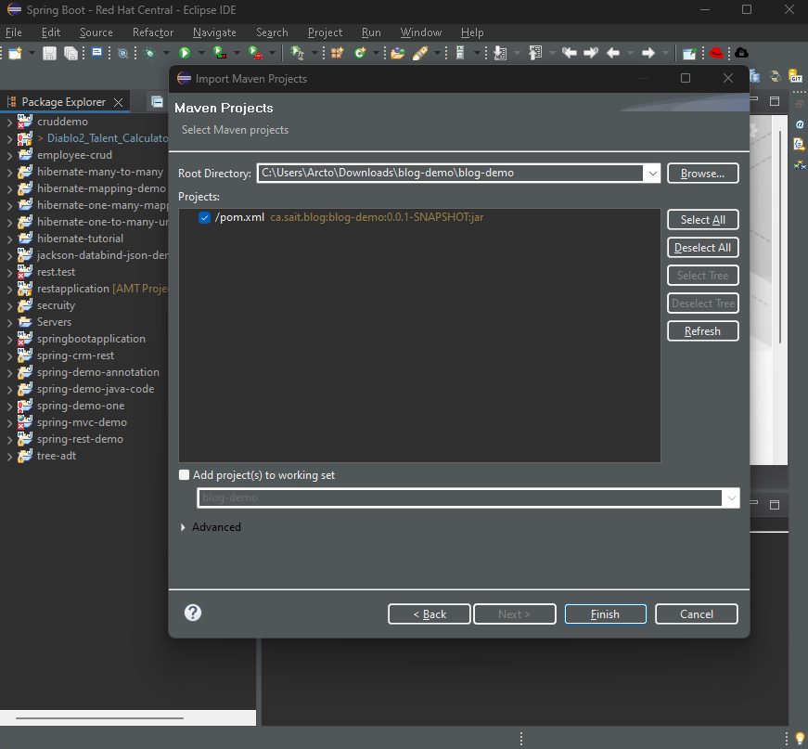Open the New wizard dropdown arrow
The image size is (808, 749).
tap(32, 53)
